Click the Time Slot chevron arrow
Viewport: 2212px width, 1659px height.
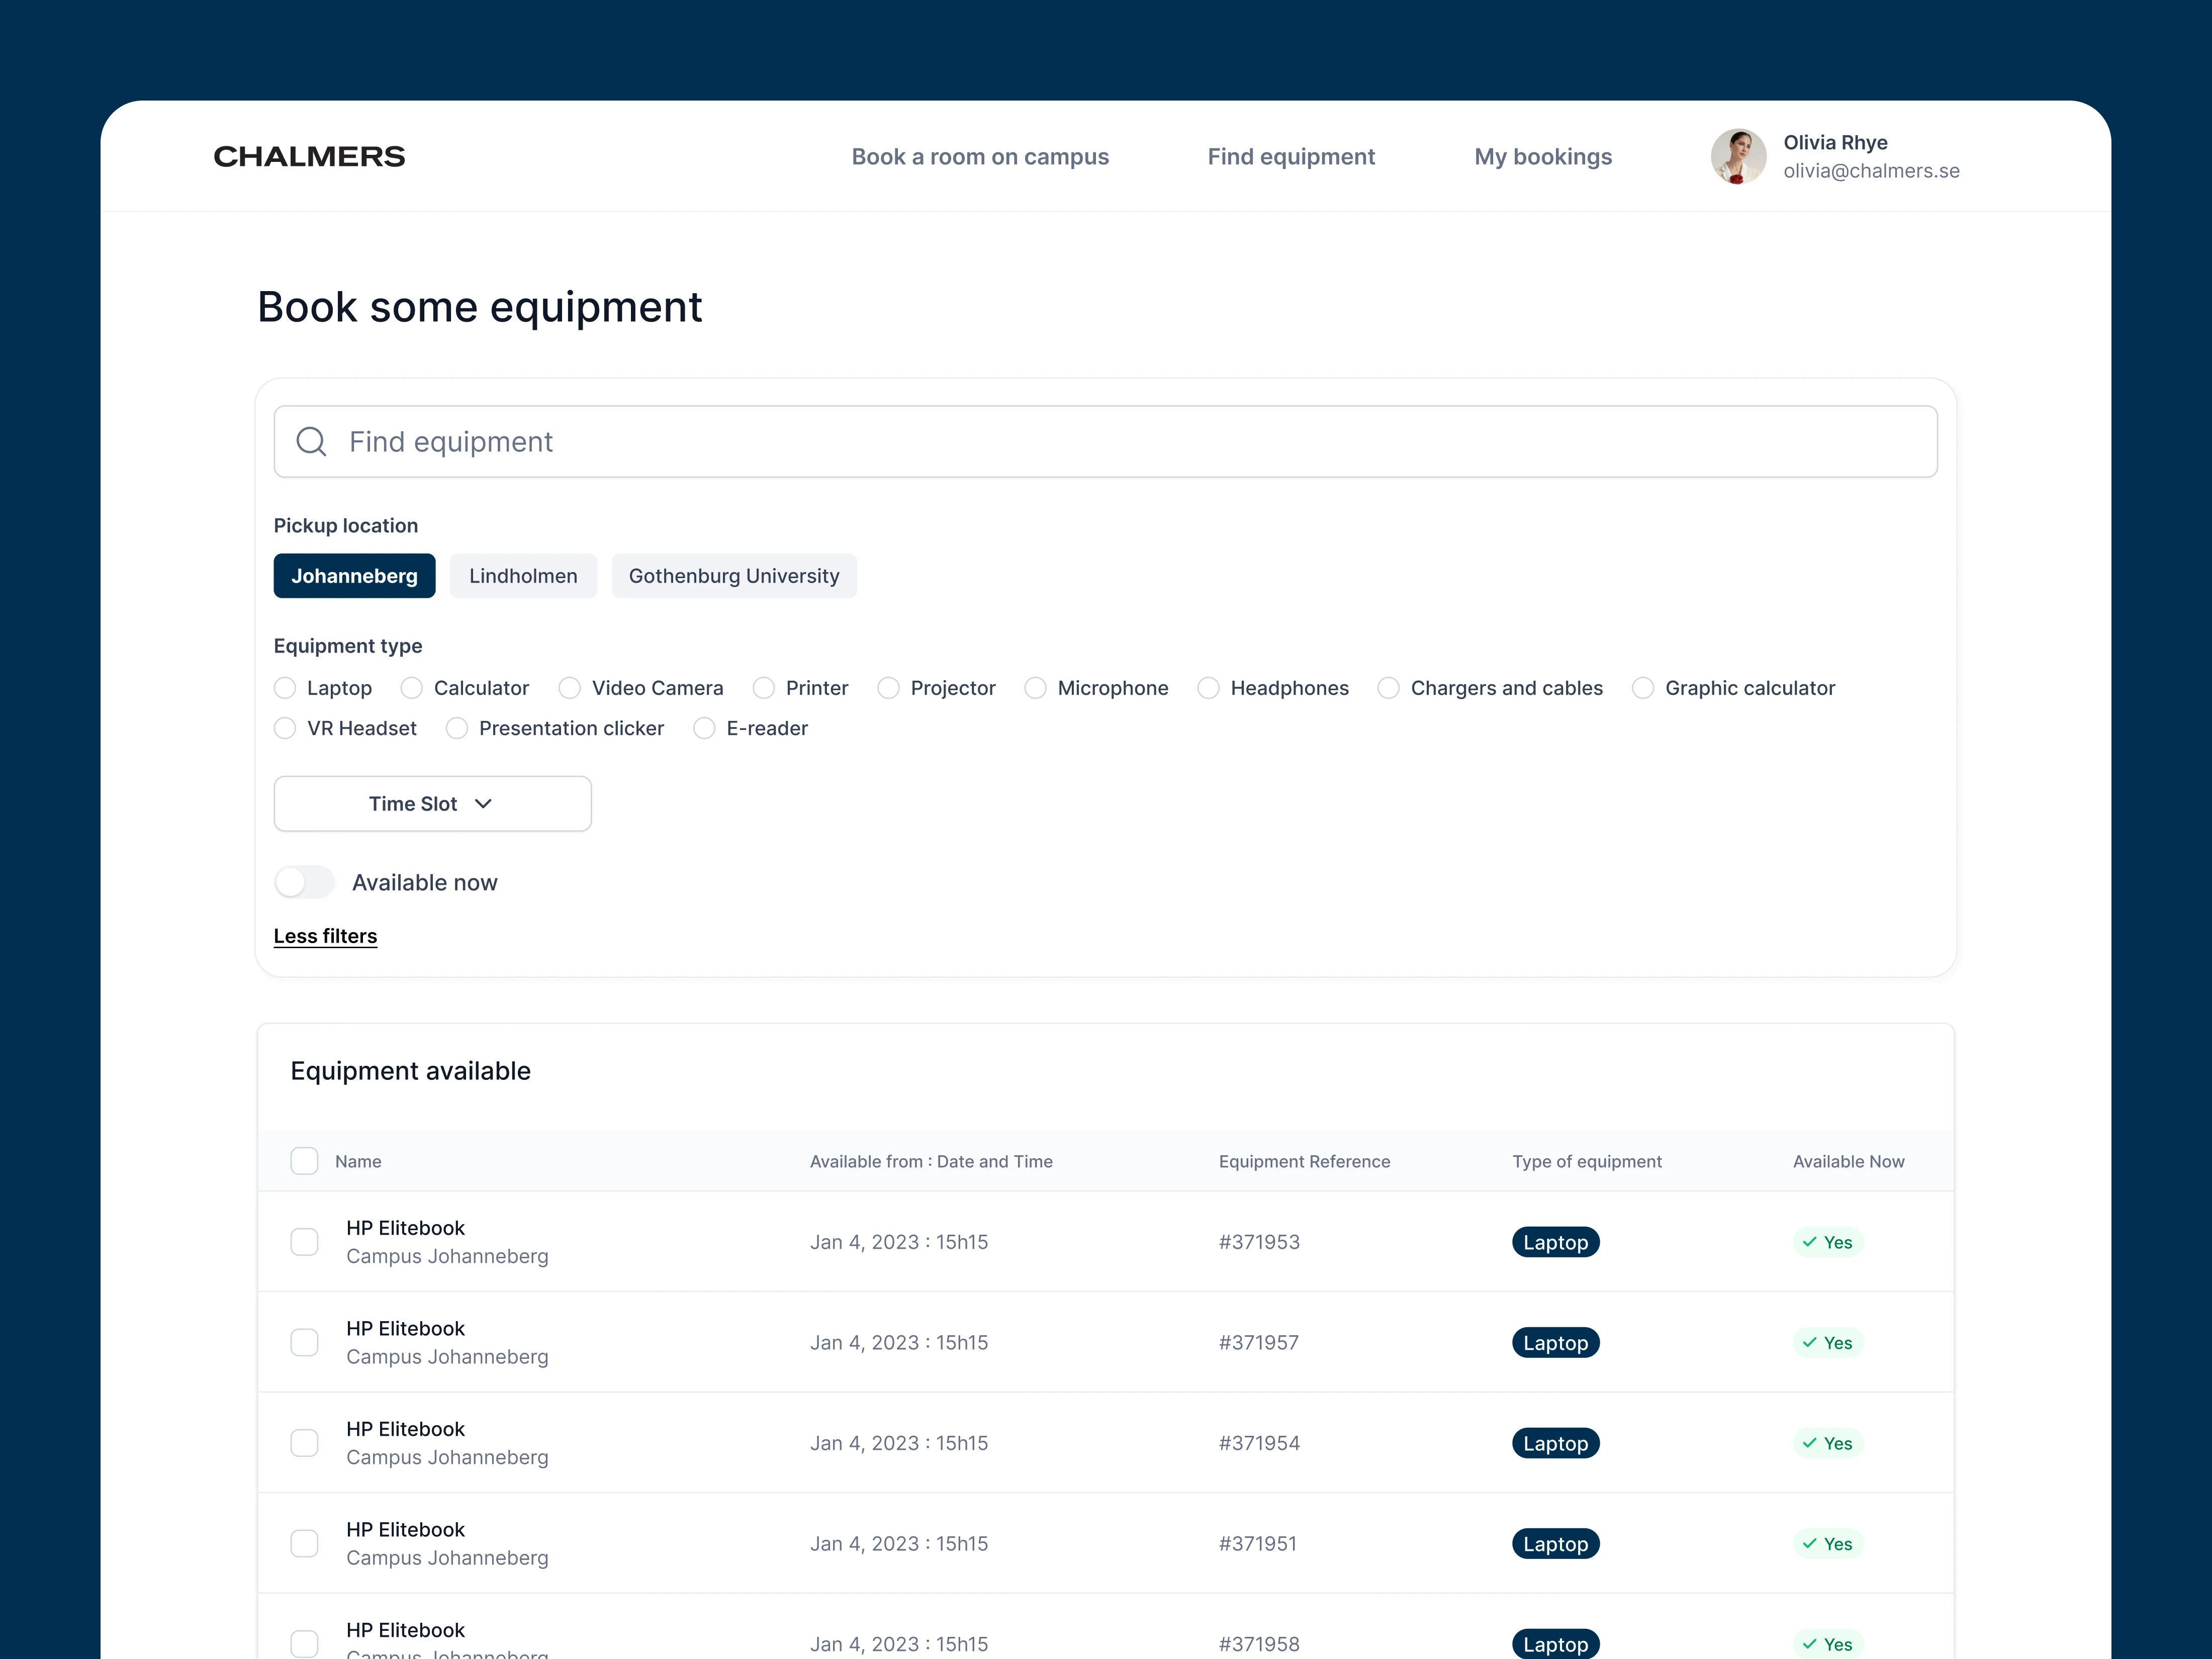tap(483, 804)
